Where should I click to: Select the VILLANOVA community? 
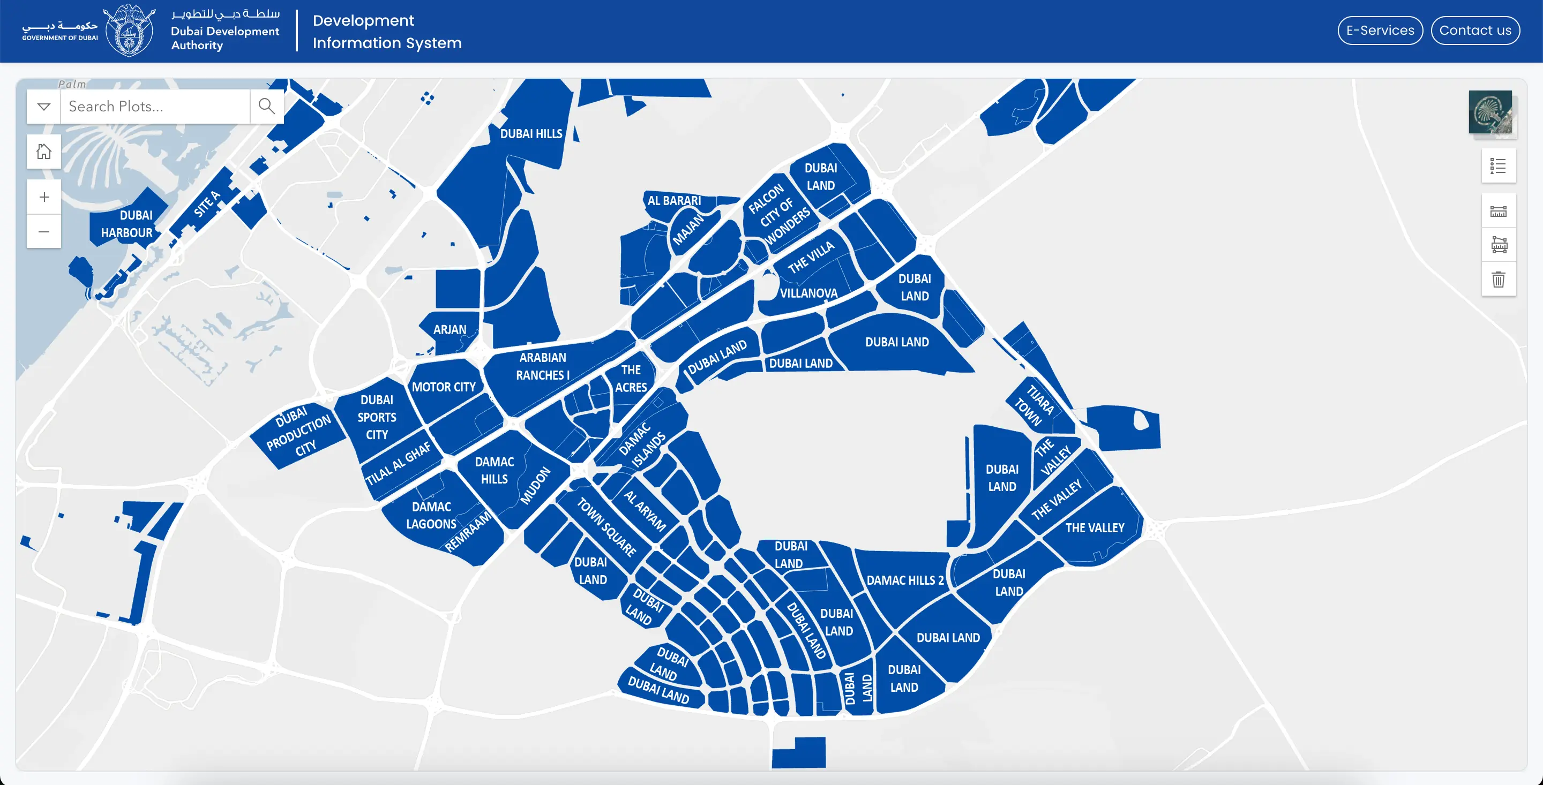[808, 293]
